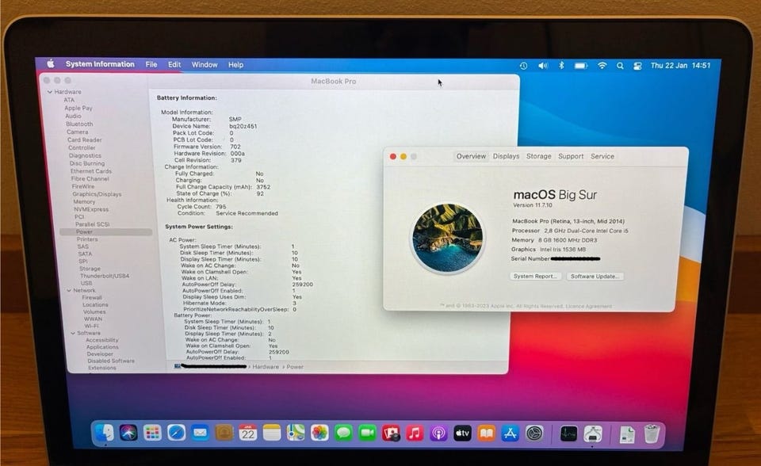Open the Mail app in the dock
The width and height of the screenshot is (761, 466).
point(200,433)
